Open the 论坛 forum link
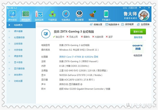The image size is (158, 110). [x=125, y=8]
